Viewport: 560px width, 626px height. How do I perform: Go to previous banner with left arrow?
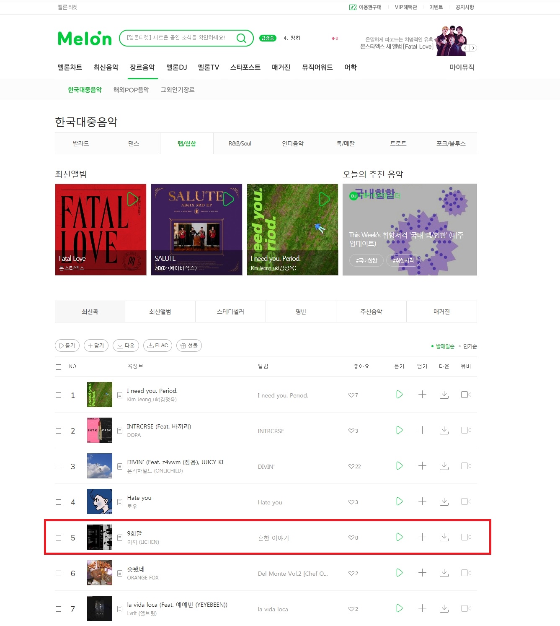pyautogui.click(x=465, y=48)
